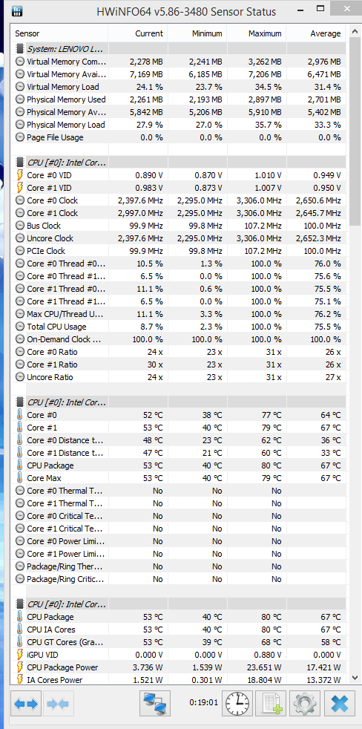This screenshot has height=729, width=362.
Task: Open the remote network monitoring computers icon
Action: (x=155, y=704)
